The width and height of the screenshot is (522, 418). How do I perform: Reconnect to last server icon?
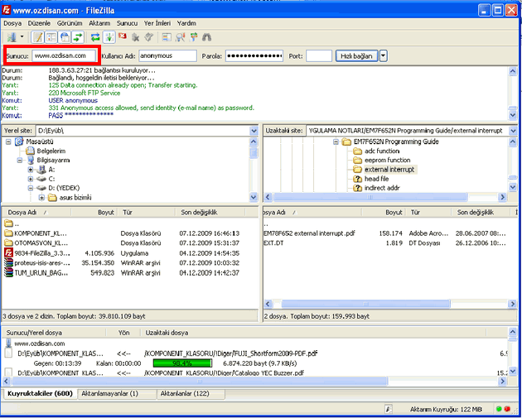coord(148,37)
